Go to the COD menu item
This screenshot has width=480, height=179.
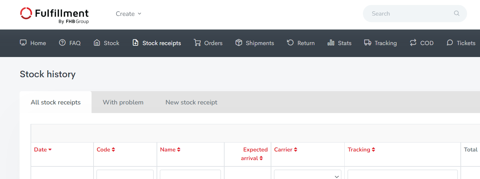(422, 43)
